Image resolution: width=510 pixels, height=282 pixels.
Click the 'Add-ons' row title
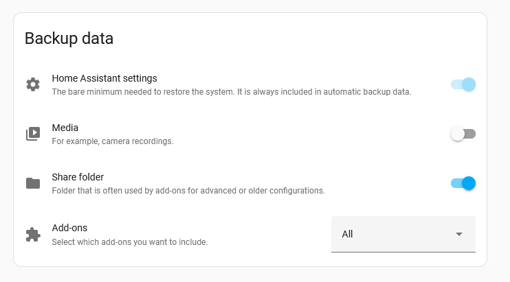(69, 228)
